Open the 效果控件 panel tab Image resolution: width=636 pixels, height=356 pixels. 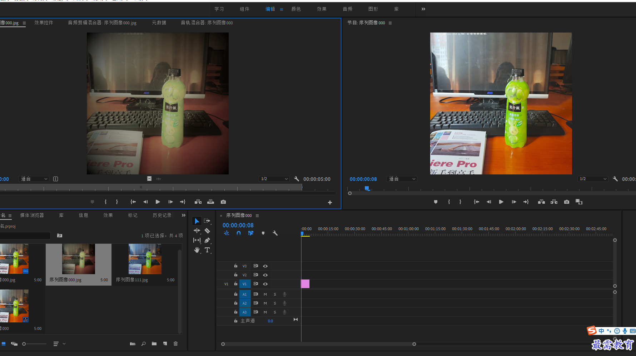point(44,23)
